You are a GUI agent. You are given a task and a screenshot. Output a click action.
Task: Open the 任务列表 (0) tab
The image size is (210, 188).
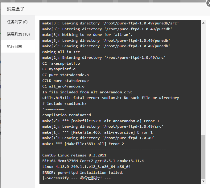[x=17, y=22]
